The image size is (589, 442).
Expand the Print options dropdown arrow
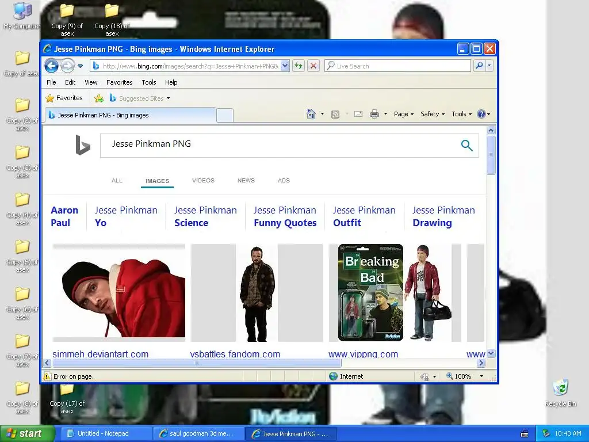385,114
